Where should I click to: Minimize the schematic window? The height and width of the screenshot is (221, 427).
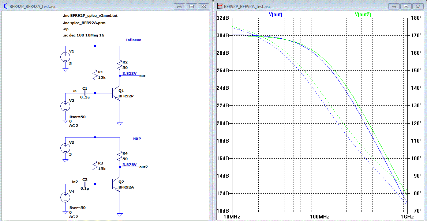tap(179, 7)
